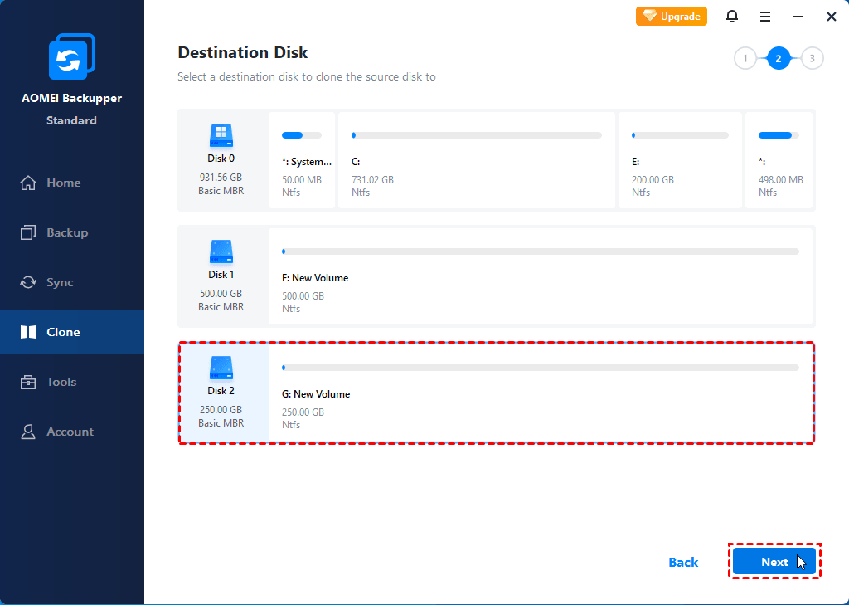Image resolution: width=849 pixels, height=605 pixels.
Task: Click the diamond icon on Upgrade
Action: click(650, 17)
